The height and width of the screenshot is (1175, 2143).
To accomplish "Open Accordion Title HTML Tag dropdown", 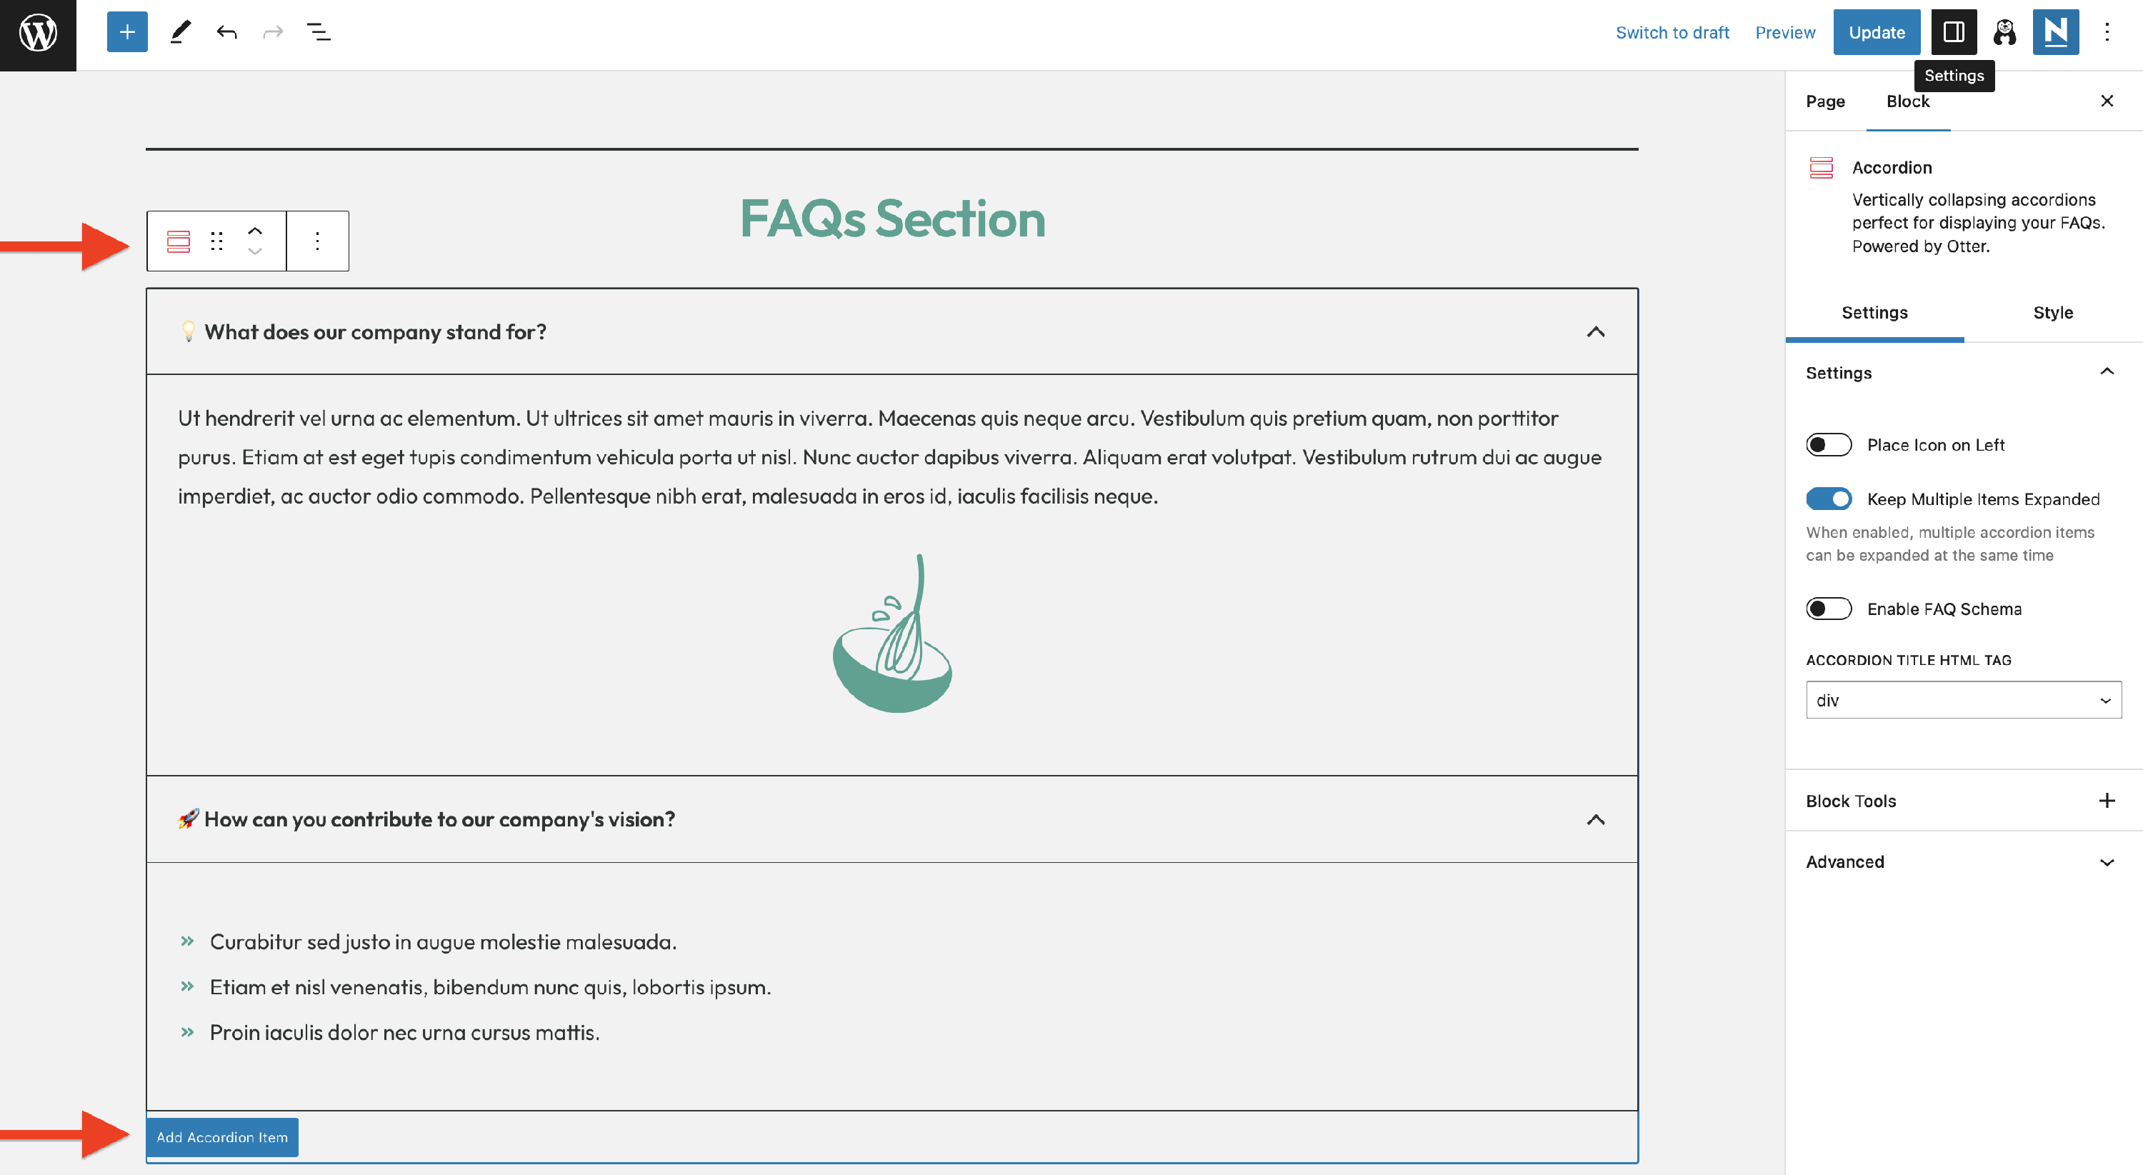I will 1962,700.
